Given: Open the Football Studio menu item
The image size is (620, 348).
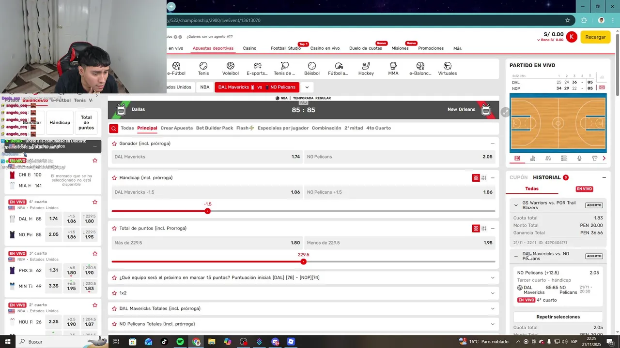Looking at the screenshot, I should (286, 48).
